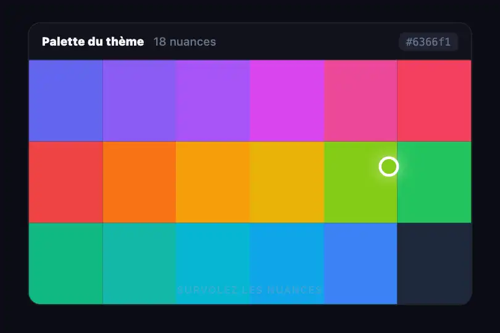The width and height of the screenshot is (500, 333).
Task: Pick the violet swatch next to indigo
Action: point(140,101)
